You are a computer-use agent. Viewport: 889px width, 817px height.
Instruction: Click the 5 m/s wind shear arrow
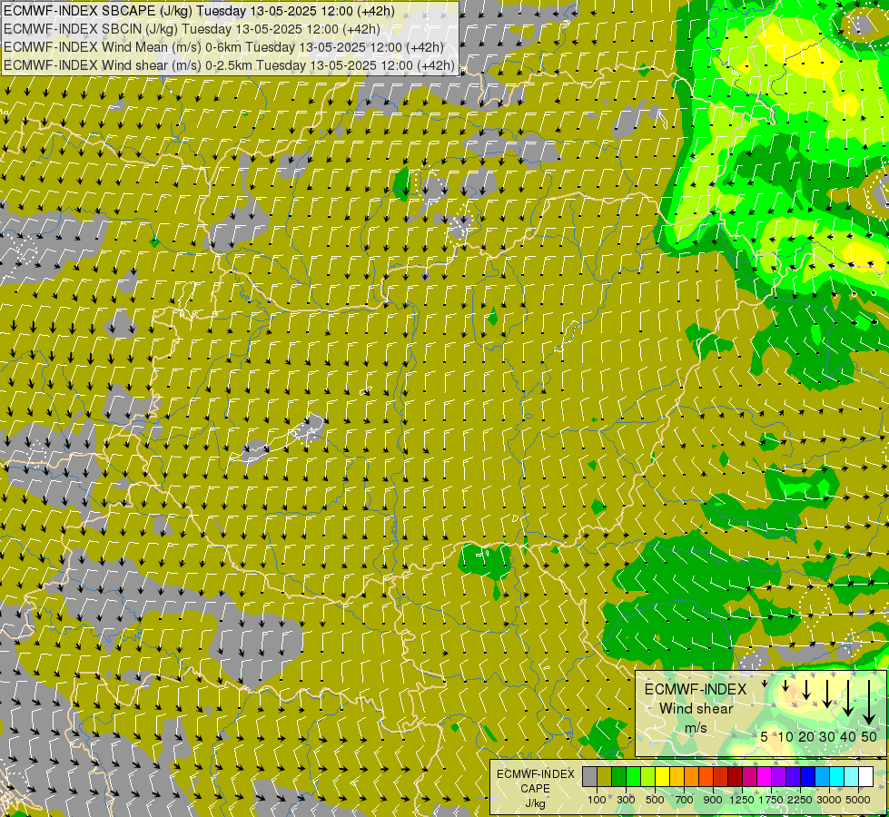[x=765, y=684]
